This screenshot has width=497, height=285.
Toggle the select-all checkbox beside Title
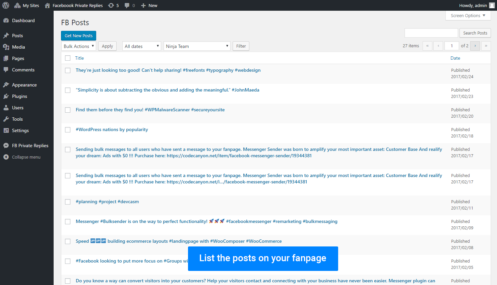[x=68, y=58]
